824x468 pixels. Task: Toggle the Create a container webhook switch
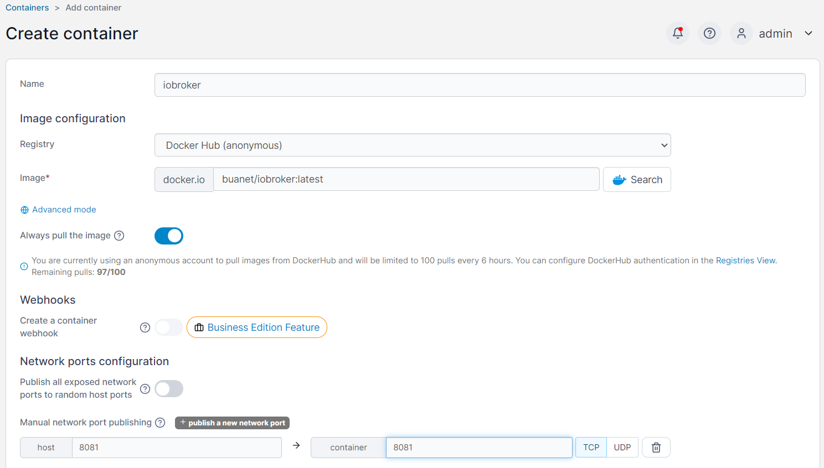pyautogui.click(x=169, y=327)
